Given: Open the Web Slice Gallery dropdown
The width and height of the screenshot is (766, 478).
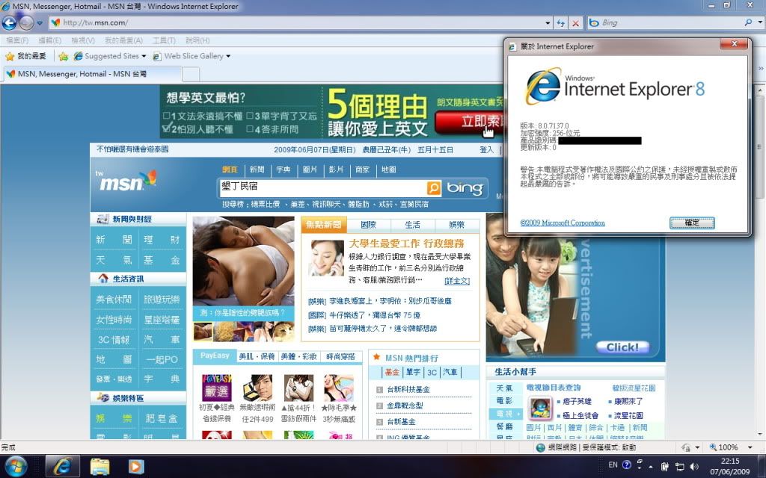Looking at the screenshot, I should 228,56.
